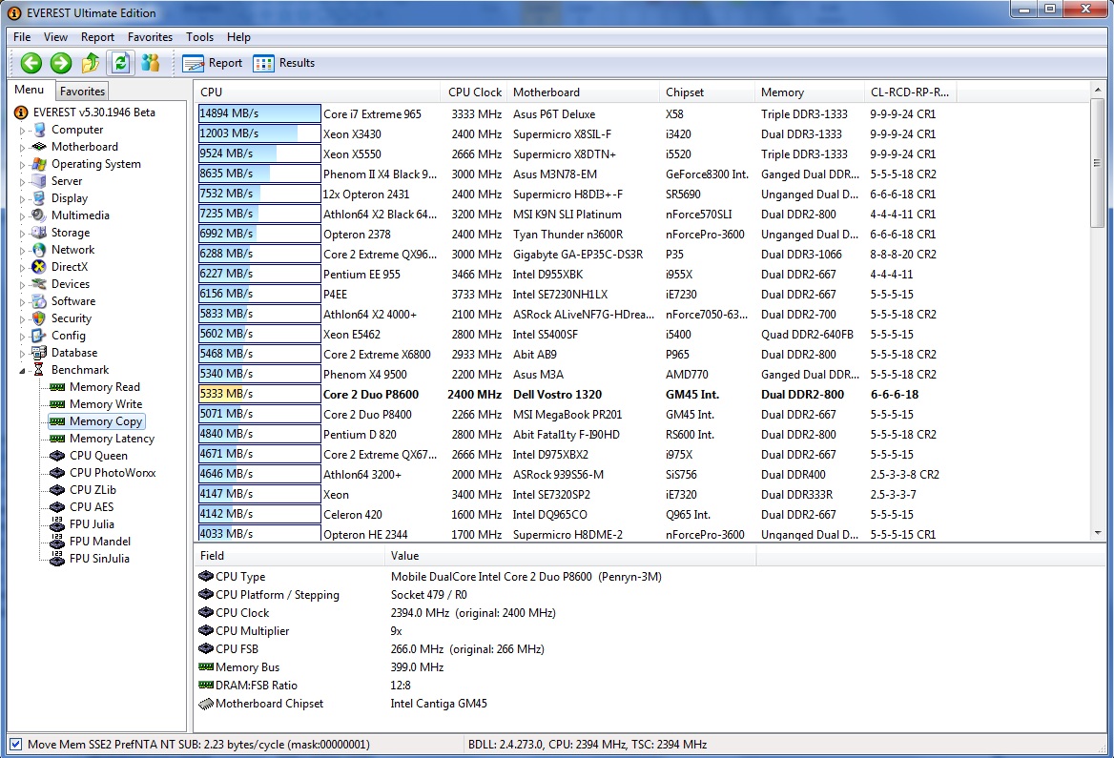Screen dimensions: 1114x758
Task: Open the Help menu
Action: (x=238, y=37)
